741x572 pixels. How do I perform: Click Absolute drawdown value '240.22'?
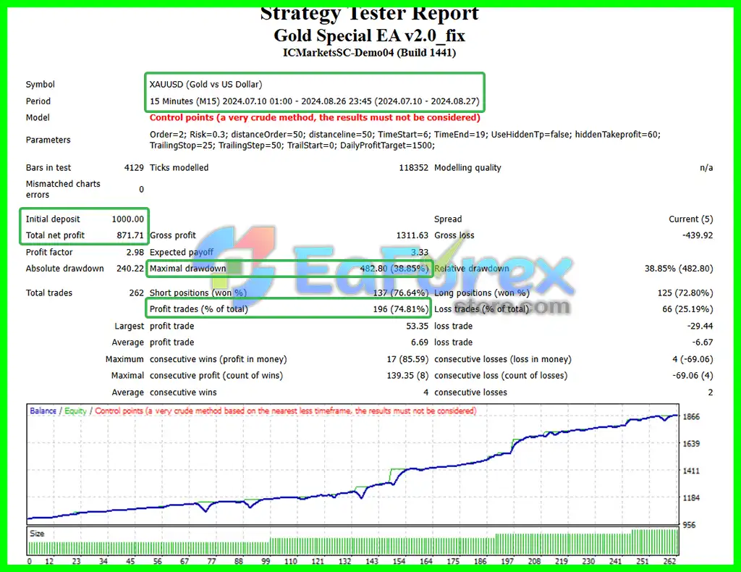coord(130,269)
